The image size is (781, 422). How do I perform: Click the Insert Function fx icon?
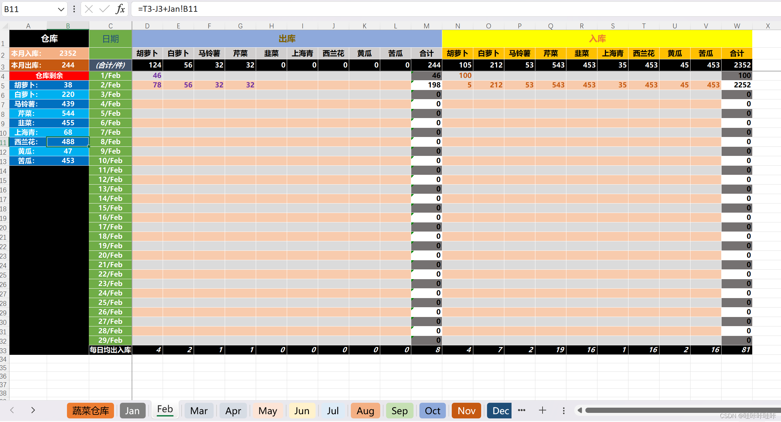120,9
